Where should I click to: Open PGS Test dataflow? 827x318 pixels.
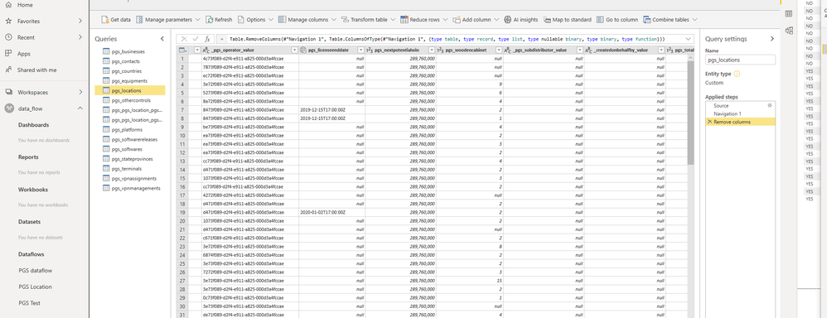coord(30,303)
